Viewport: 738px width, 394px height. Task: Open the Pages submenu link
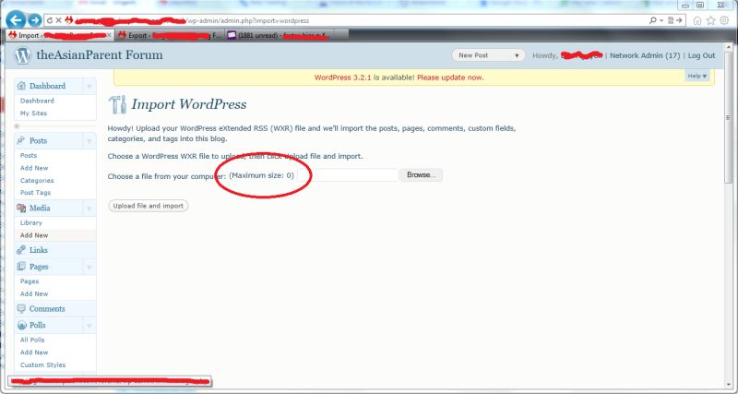click(30, 281)
